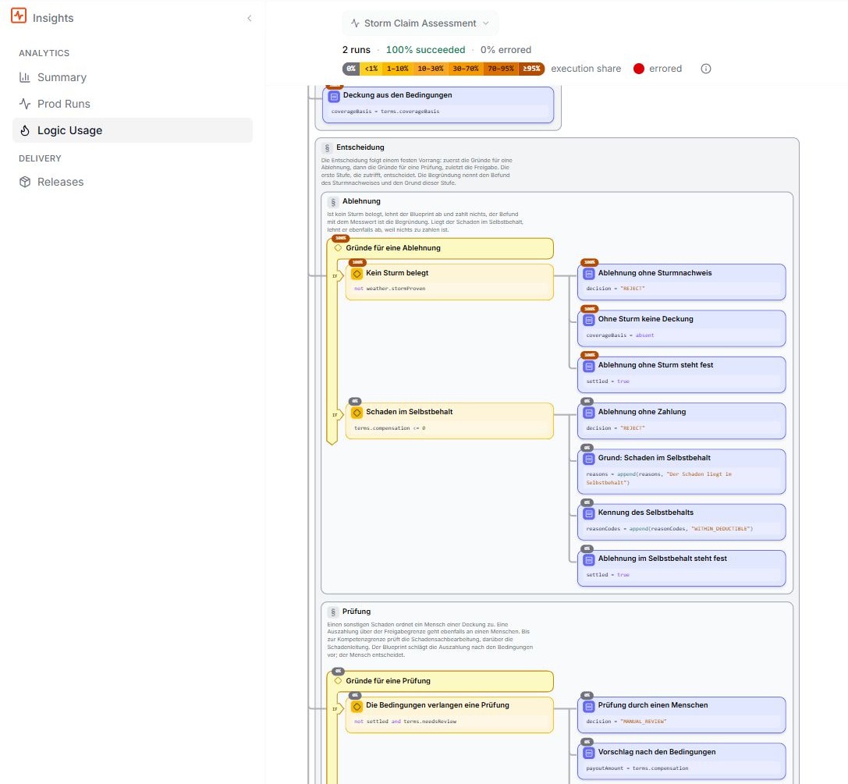Click icon of Ablehnung ohne Zahlung node
The height and width of the screenshot is (784, 848).
click(589, 413)
